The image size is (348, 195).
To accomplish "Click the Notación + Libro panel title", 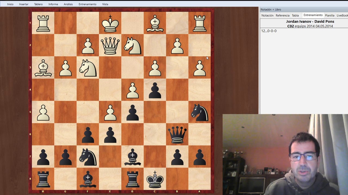I will pos(271,9).
